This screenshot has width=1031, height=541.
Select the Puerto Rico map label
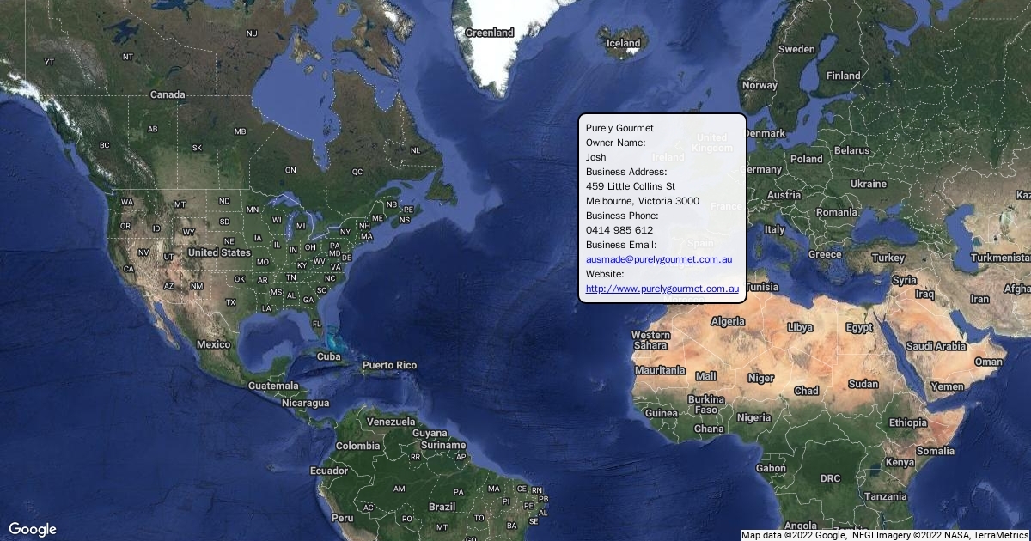(x=389, y=366)
